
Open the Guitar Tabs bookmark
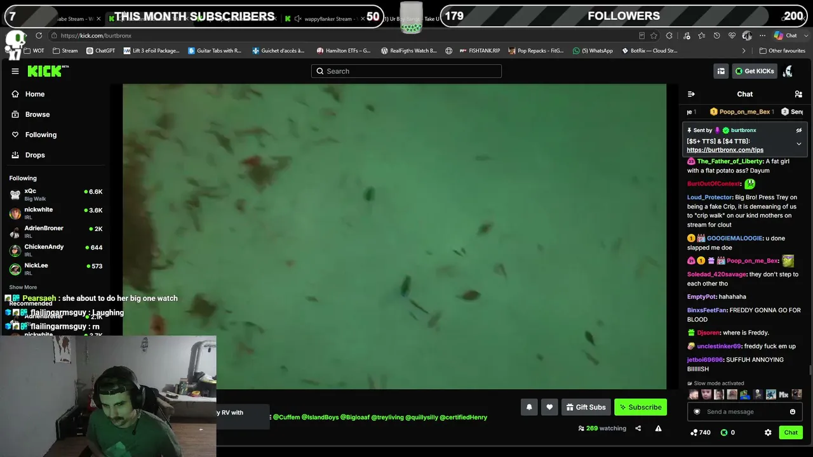click(x=215, y=51)
